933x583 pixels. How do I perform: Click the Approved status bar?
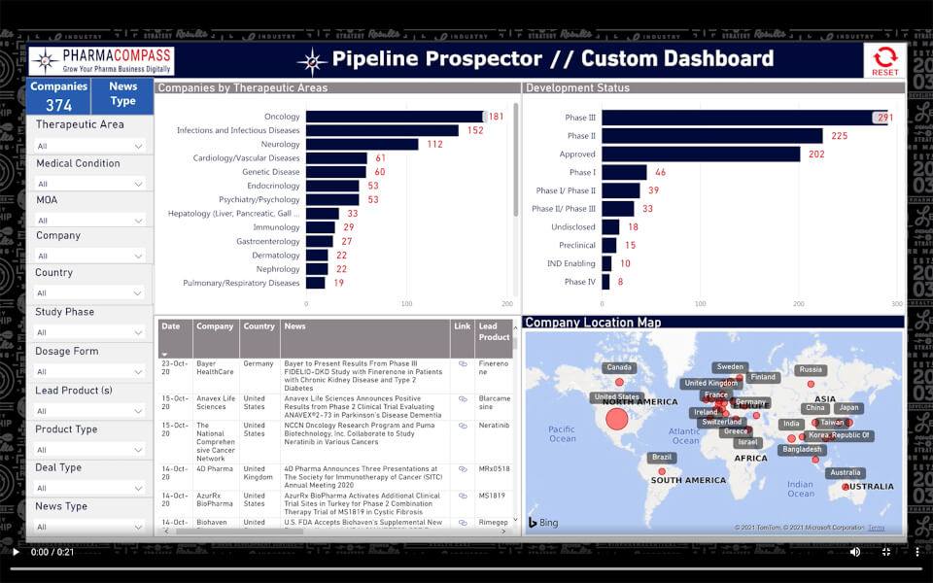coord(701,154)
